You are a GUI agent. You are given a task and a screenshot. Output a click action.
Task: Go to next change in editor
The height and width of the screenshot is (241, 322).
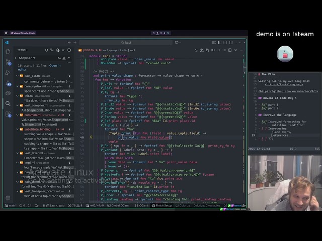(x=224, y=50)
